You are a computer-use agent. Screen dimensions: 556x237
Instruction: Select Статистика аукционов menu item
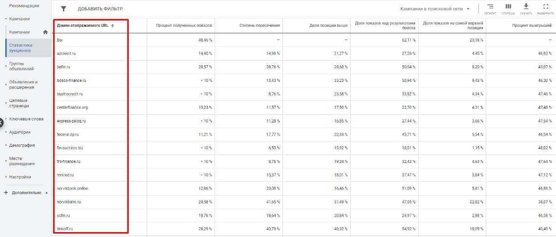coord(21,48)
